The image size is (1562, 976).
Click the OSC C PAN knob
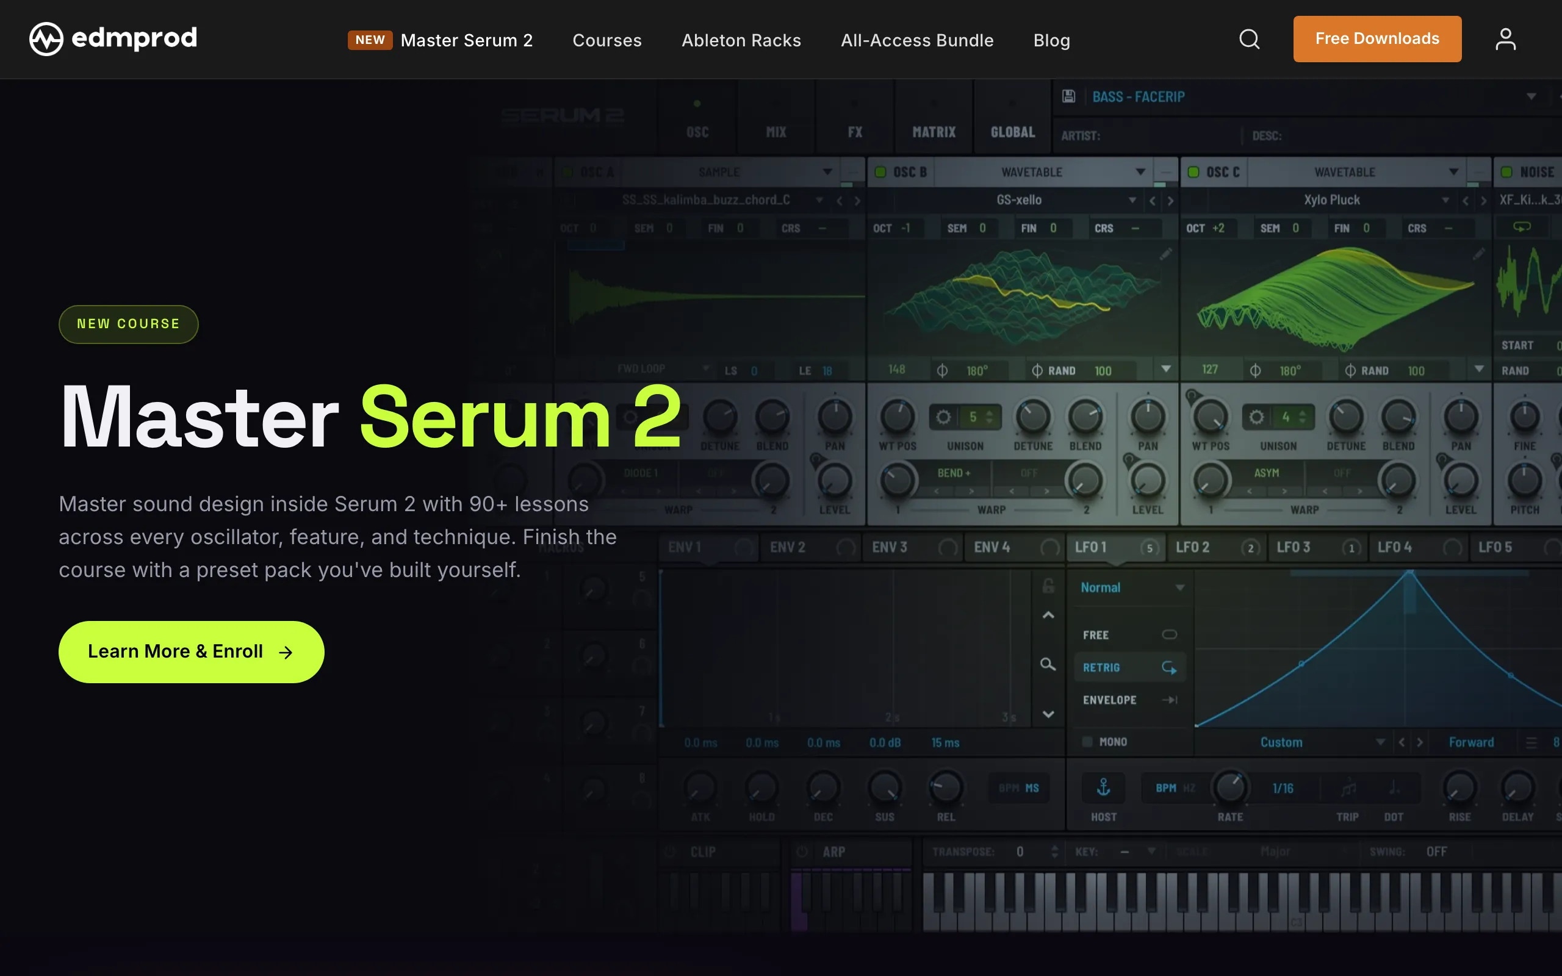click(1461, 417)
